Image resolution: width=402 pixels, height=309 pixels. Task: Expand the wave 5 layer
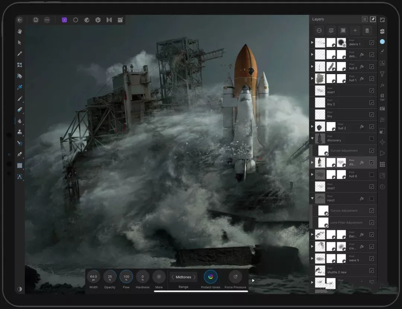pyautogui.click(x=312, y=258)
